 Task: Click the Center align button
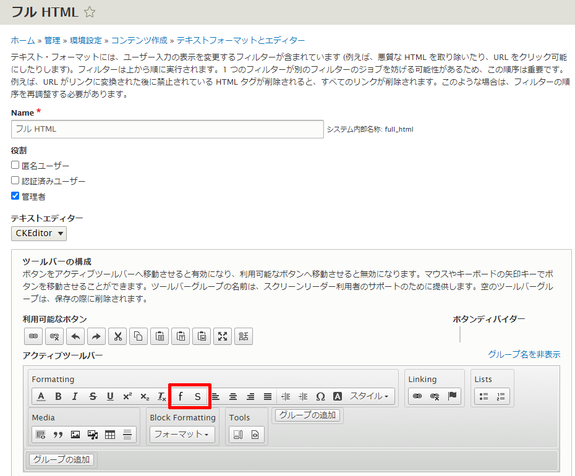(233, 396)
